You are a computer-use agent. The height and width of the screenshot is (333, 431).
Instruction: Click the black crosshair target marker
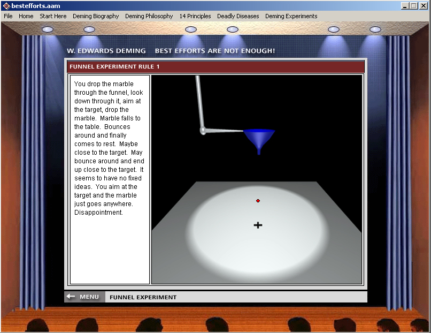click(x=258, y=225)
